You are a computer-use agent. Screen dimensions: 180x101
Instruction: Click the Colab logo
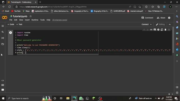click(4, 17)
